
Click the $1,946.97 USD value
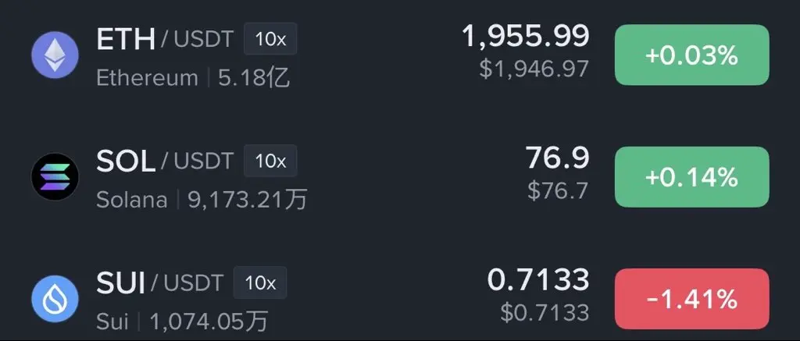click(534, 69)
